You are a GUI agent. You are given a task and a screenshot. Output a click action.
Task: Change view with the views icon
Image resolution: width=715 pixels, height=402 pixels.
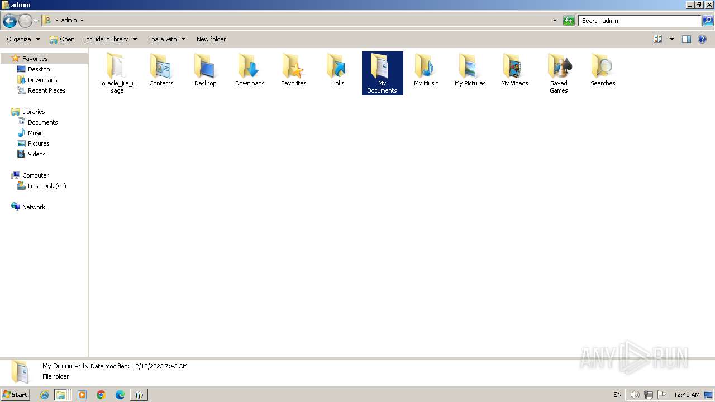658,39
